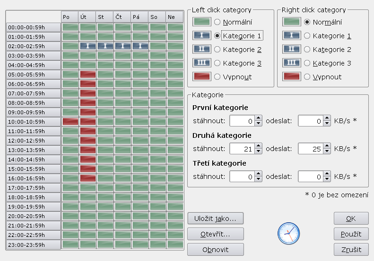Click the Kategorie 3 icon in Left click category

[x=202, y=63]
